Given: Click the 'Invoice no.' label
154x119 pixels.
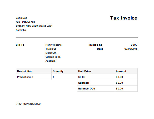Looking at the screenshot, I should click(x=96, y=45).
